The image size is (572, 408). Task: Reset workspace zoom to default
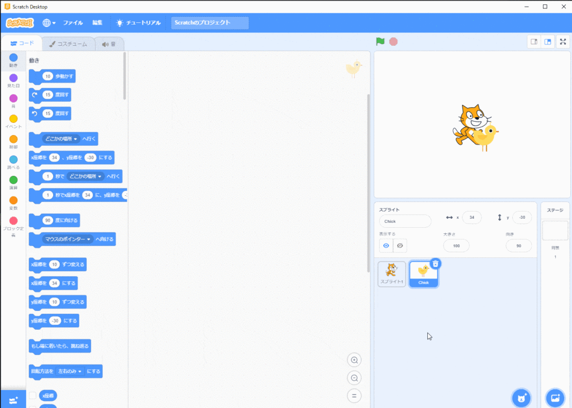tap(354, 396)
